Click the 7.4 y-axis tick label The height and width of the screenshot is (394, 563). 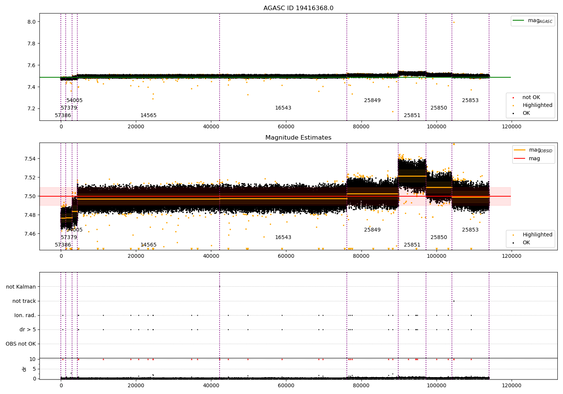click(x=32, y=87)
